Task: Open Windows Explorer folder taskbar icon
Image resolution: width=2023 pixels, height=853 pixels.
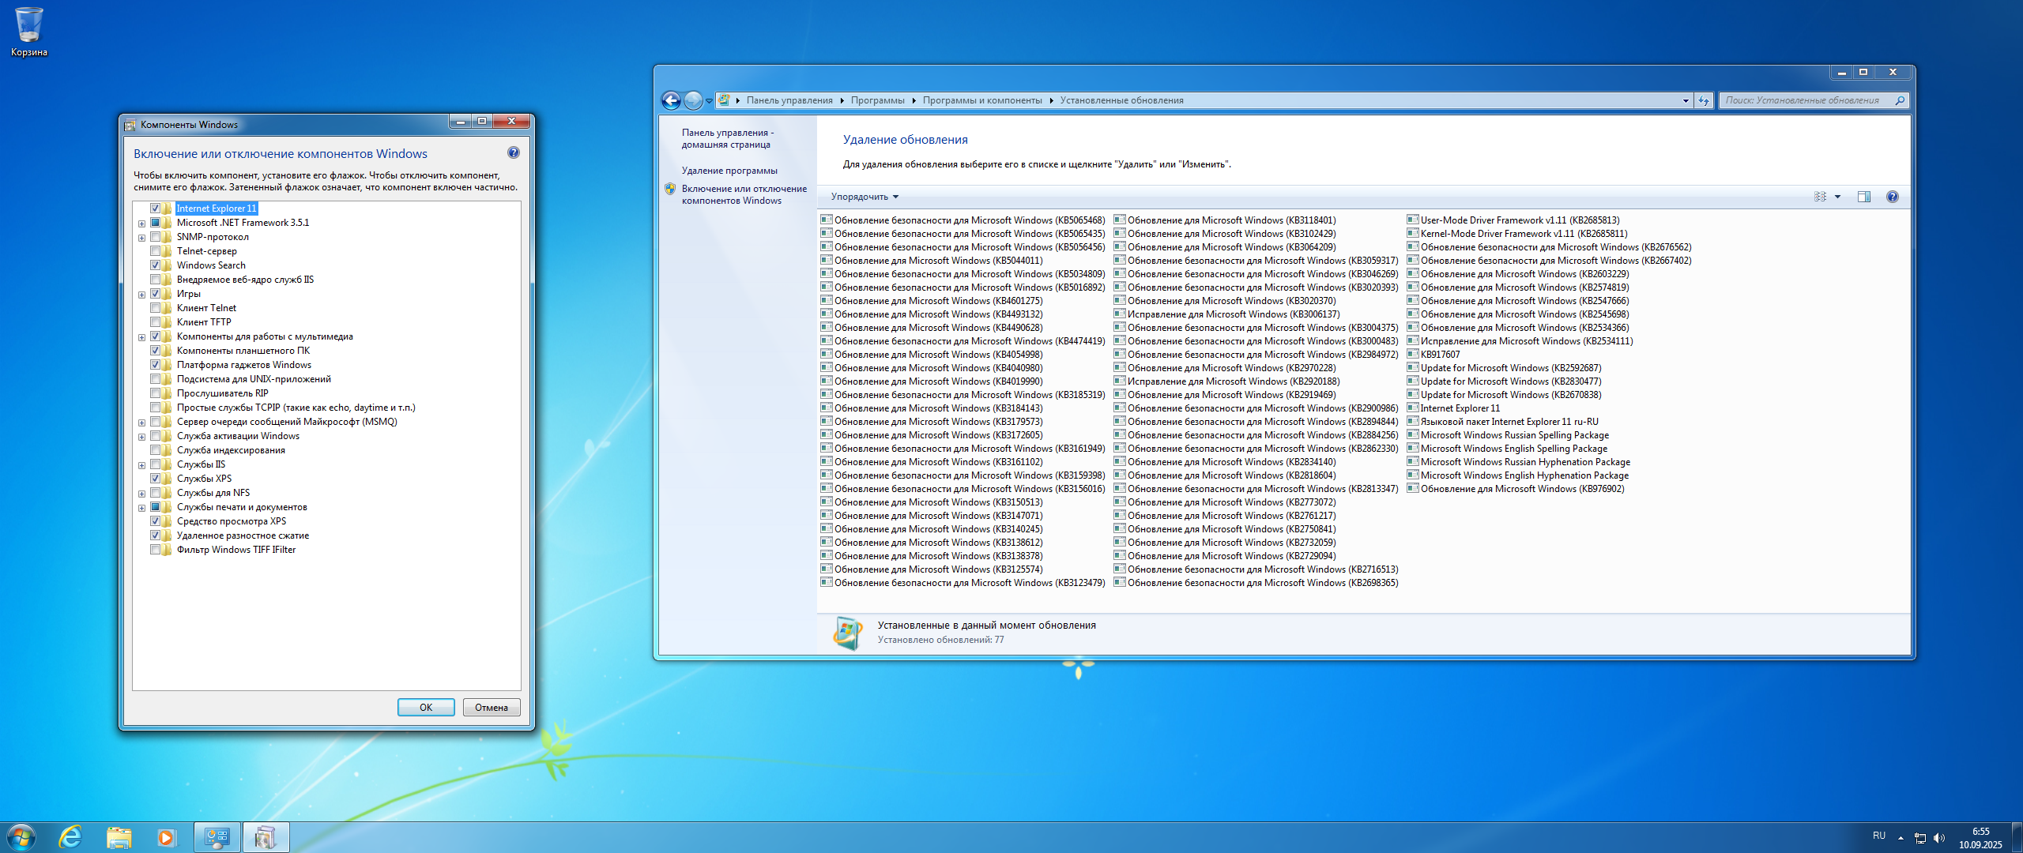Action: [x=119, y=837]
